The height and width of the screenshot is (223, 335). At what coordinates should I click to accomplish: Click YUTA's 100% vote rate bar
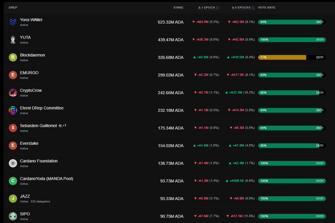(292, 40)
